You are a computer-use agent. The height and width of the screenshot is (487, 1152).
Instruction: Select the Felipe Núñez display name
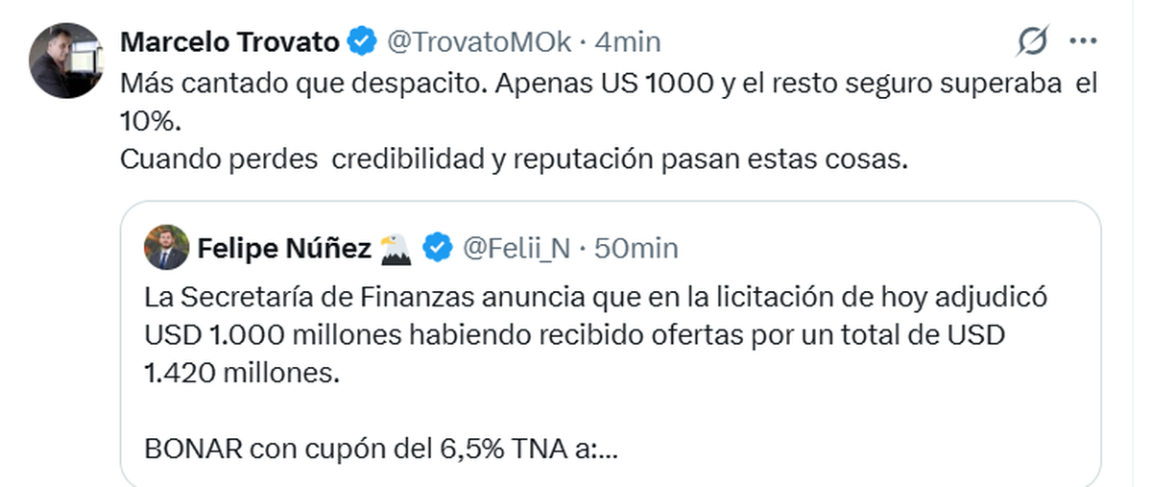click(284, 249)
